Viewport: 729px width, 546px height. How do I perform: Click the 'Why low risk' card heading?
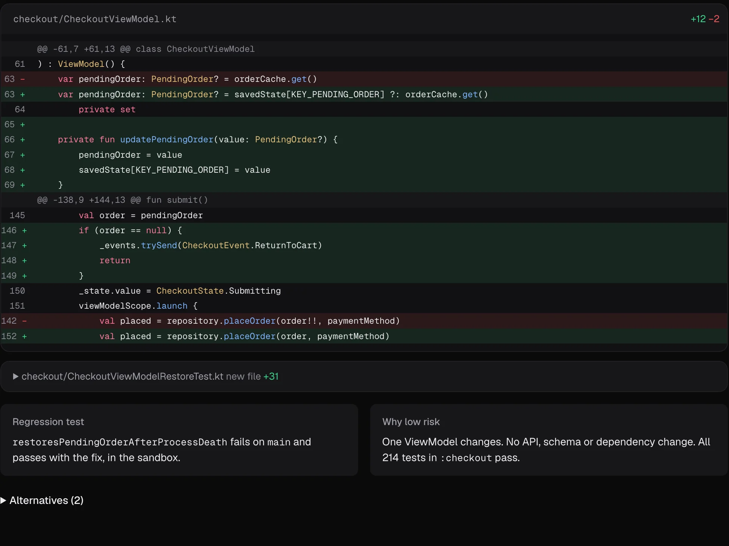(411, 422)
